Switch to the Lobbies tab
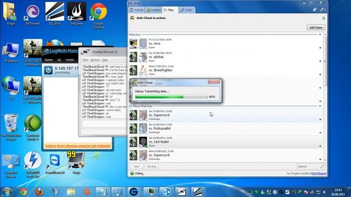 154,10
